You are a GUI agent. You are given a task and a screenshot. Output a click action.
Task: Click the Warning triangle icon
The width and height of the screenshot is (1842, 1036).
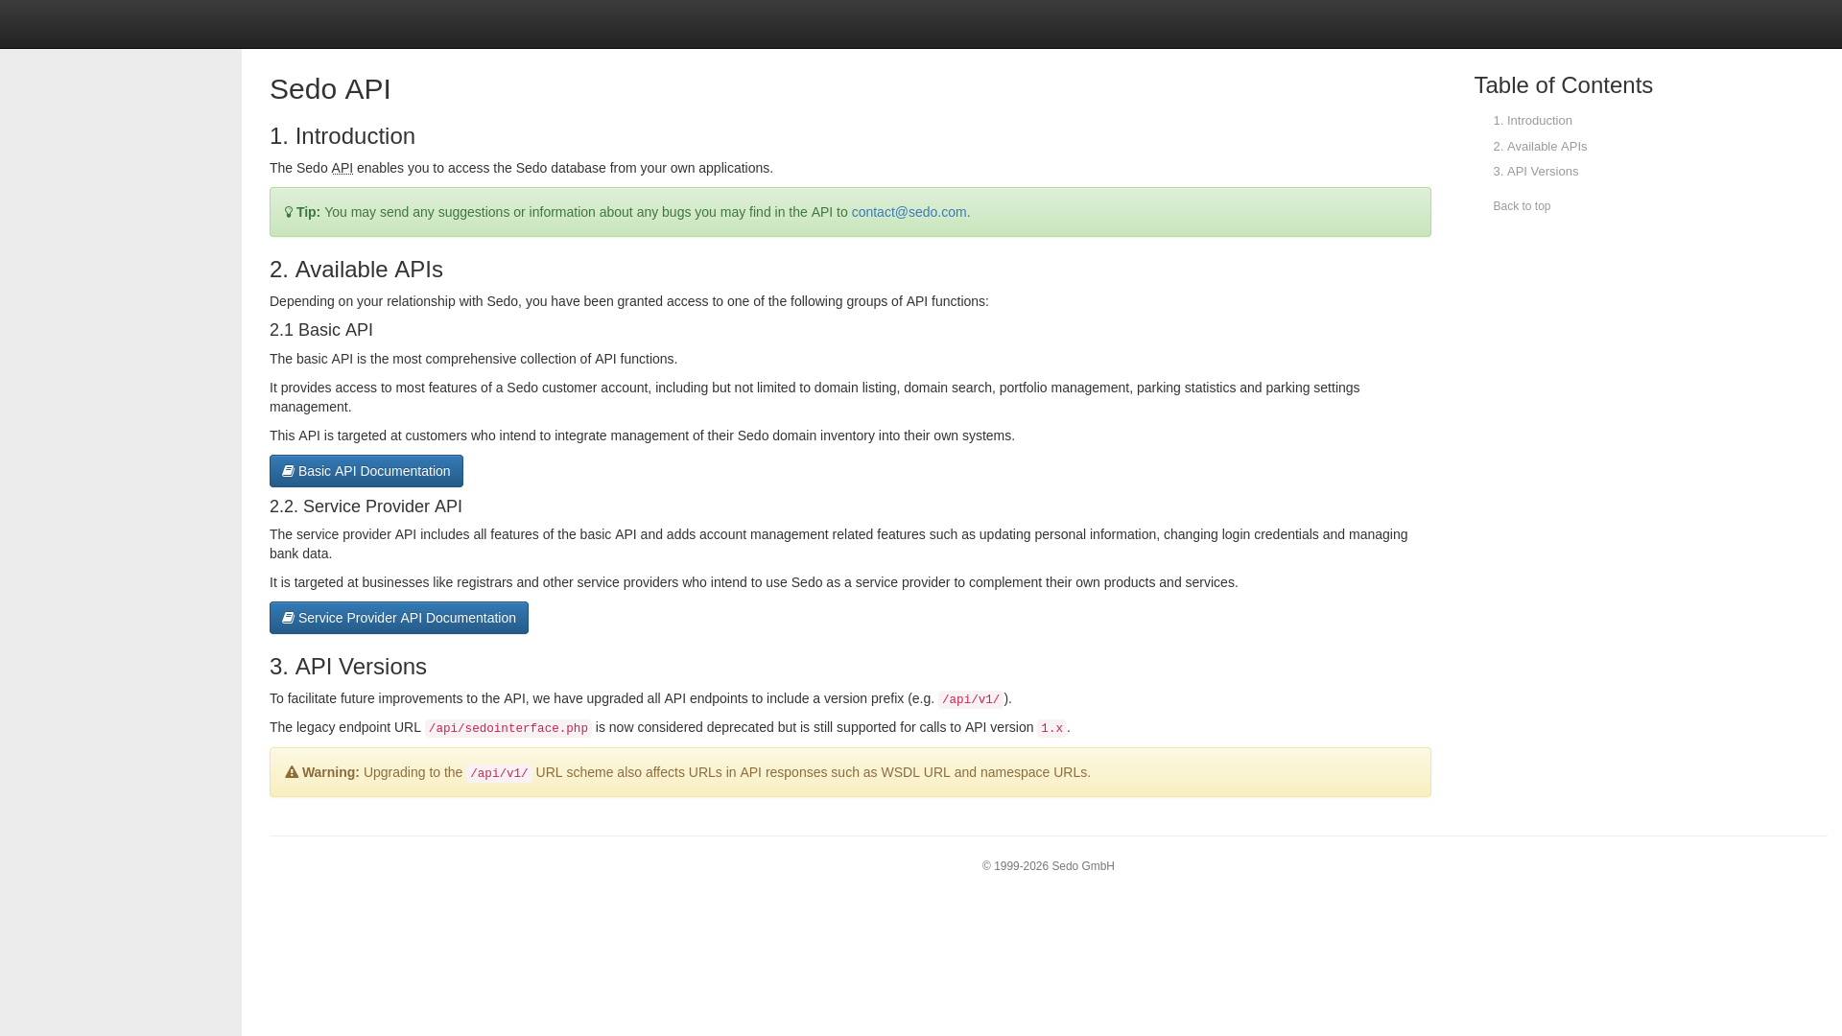(292, 772)
